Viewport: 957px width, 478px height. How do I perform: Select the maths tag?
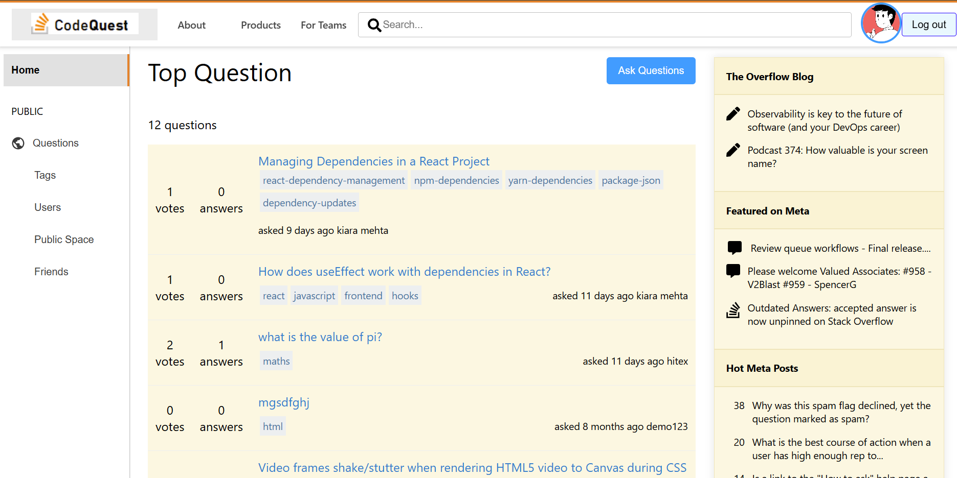pyautogui.click(x=276, y=361)
